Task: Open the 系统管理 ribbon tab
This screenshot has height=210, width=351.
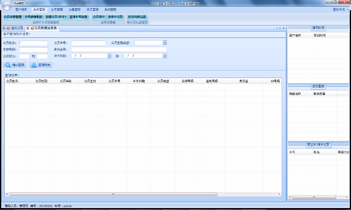Action: pyautogui.click(x=110, y=10)
